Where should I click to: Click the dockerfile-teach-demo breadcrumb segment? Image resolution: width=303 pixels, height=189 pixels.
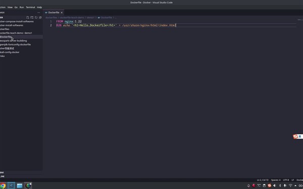click(x=72, y=18)
